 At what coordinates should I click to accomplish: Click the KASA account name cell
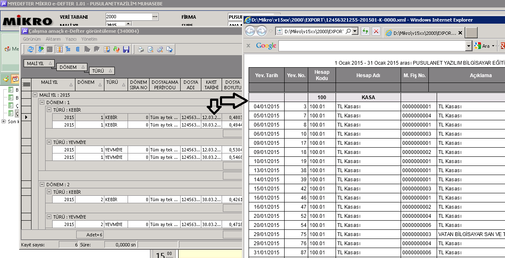[368, 97]
